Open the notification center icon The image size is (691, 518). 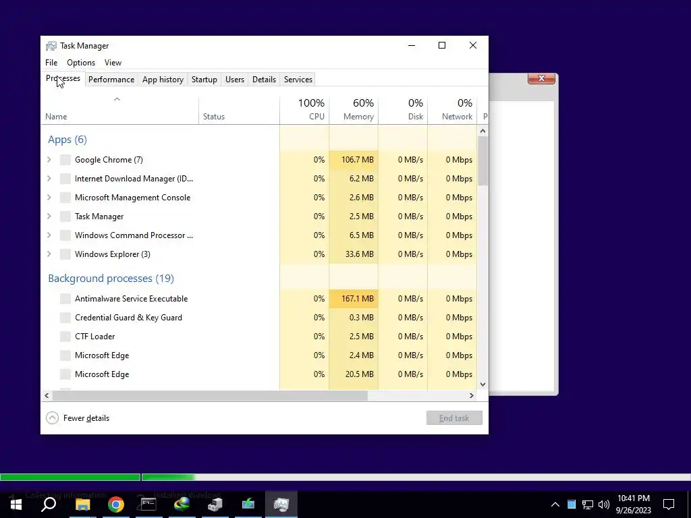[669, 505]
